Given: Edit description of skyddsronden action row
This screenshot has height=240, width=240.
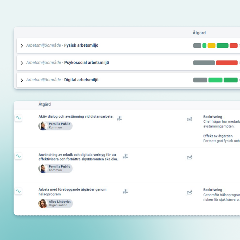Looking at the screenshot, I should (x=189, y=157).
